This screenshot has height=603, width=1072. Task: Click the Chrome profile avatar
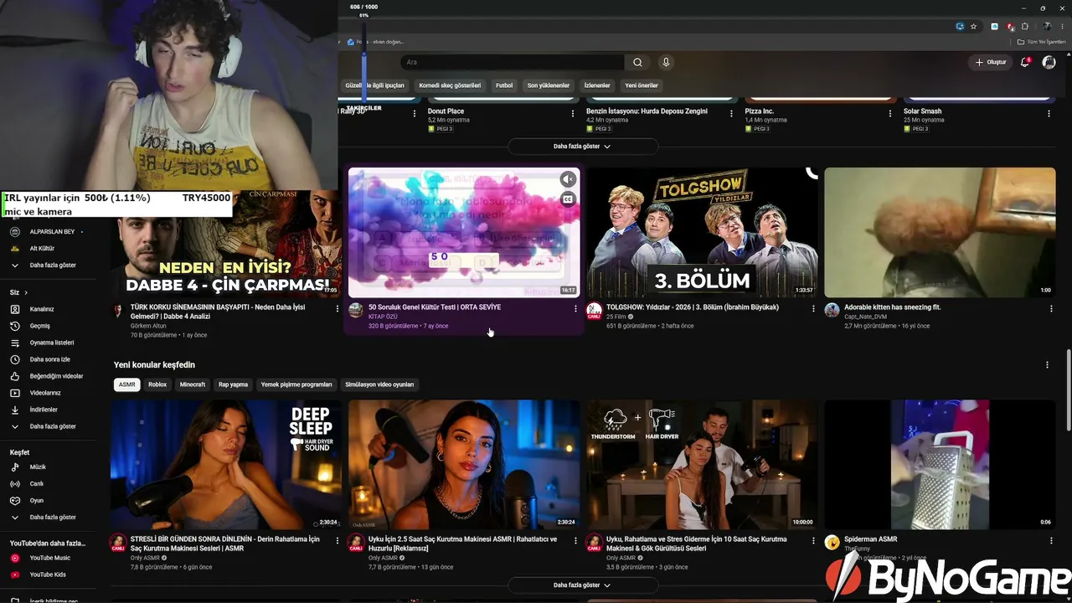(1047, 27)
